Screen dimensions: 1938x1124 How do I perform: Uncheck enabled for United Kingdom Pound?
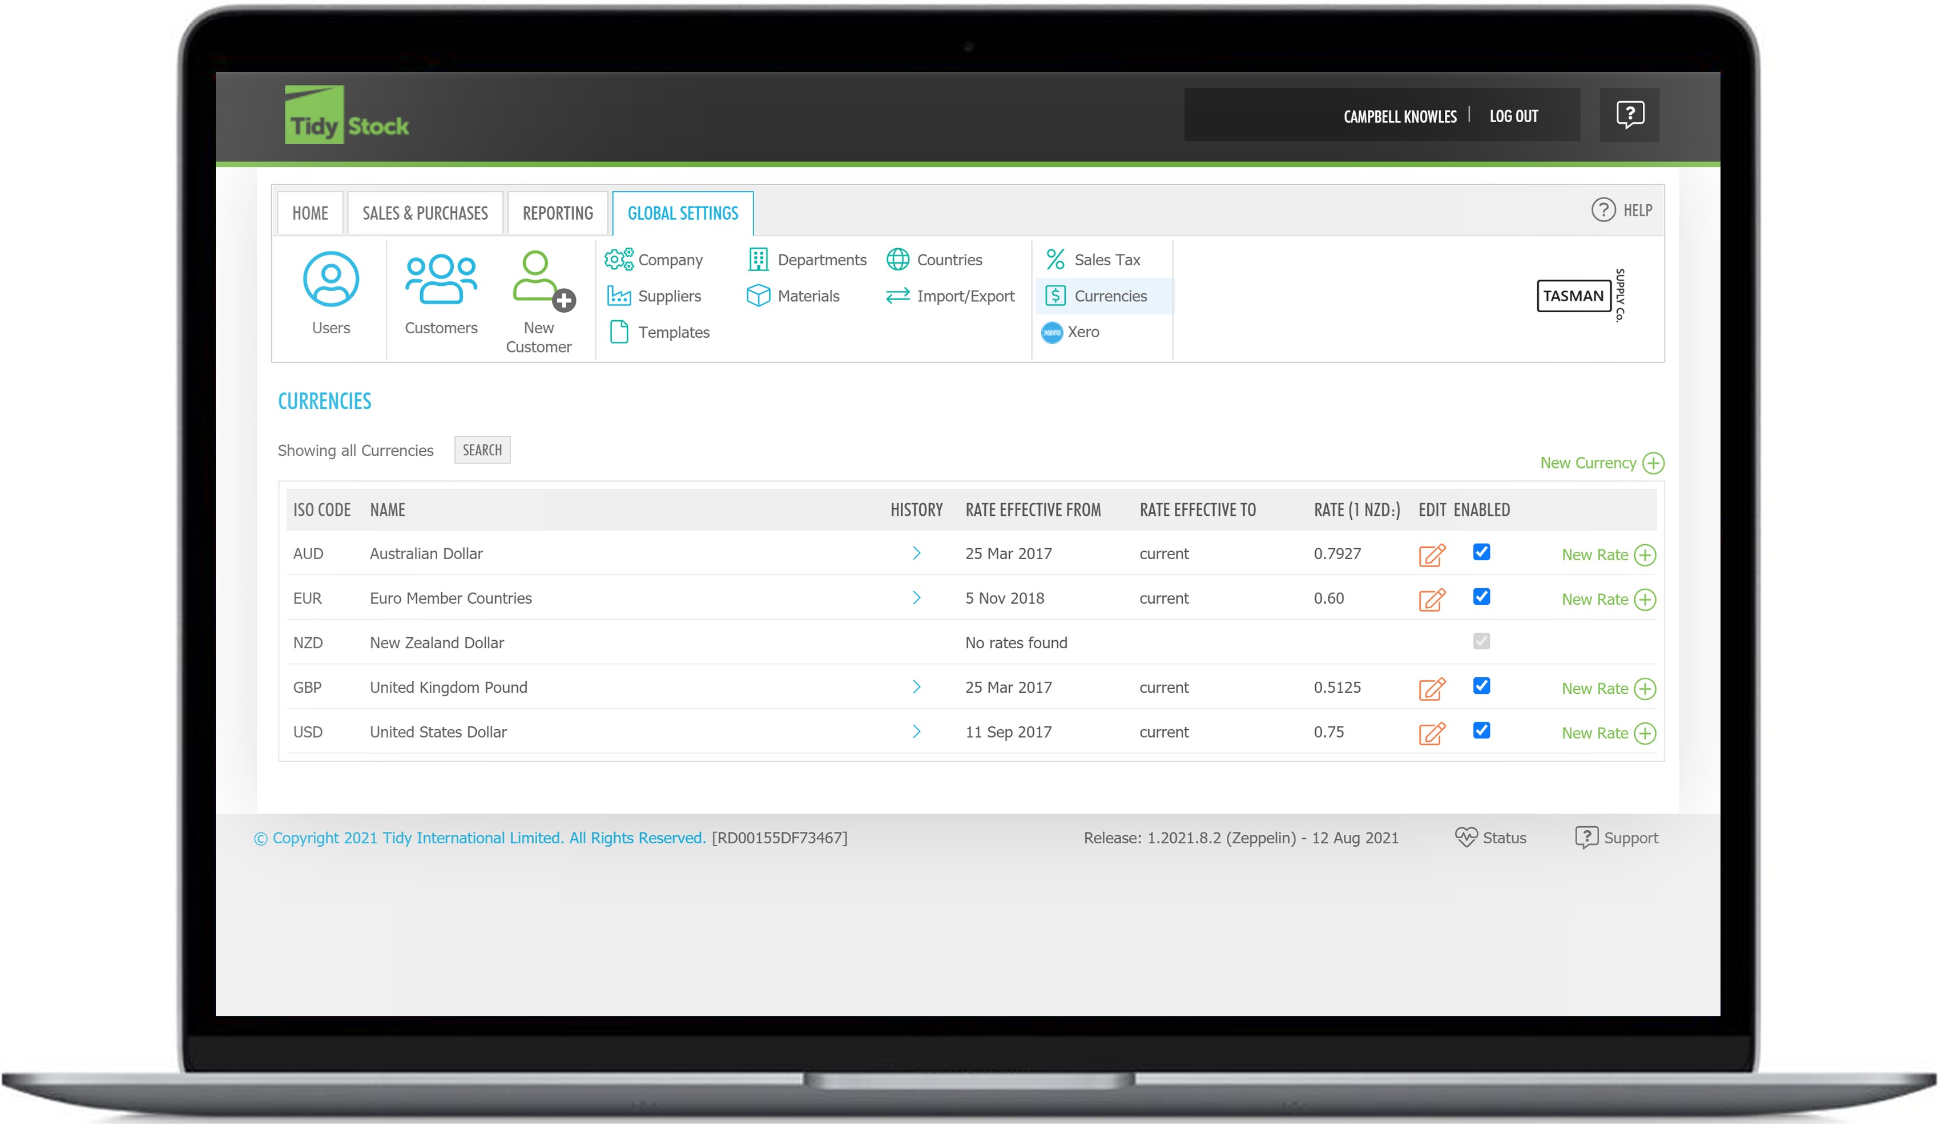click(x=1481, y=686)
